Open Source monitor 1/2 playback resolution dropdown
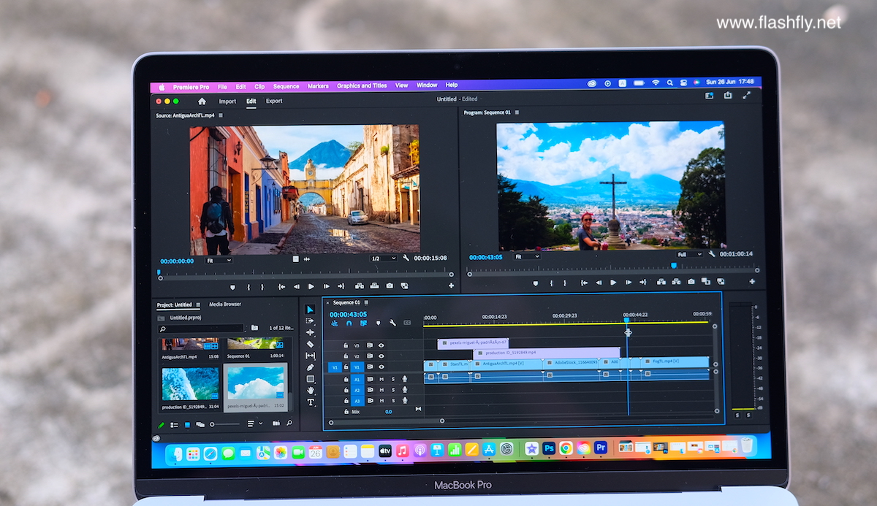This screenshot has width=877, height=506. (x=383, y=258)
